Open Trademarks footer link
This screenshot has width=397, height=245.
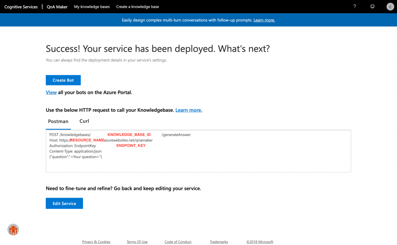point(219,242)
